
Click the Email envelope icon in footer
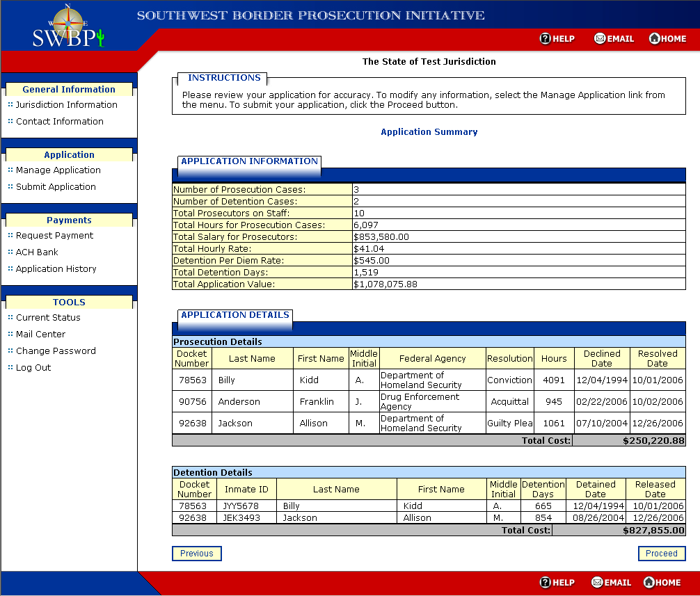597,582
